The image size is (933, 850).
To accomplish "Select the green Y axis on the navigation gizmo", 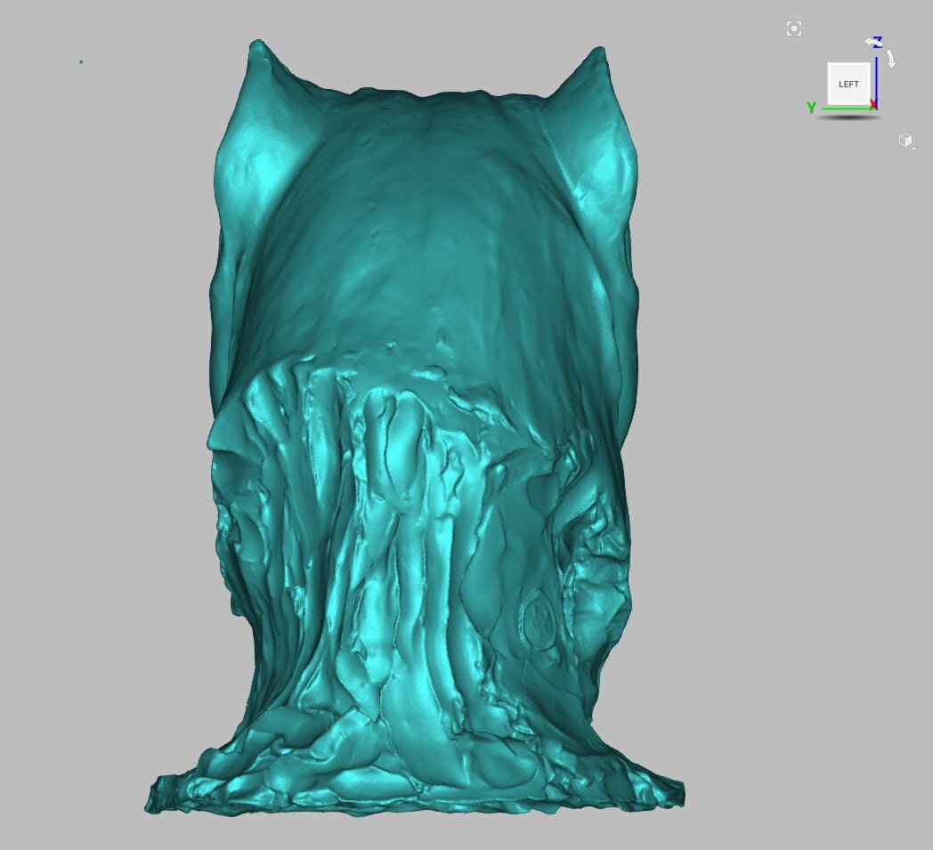I will tap(810, 106).
